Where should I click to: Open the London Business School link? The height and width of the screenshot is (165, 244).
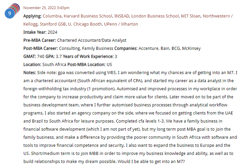155,16
